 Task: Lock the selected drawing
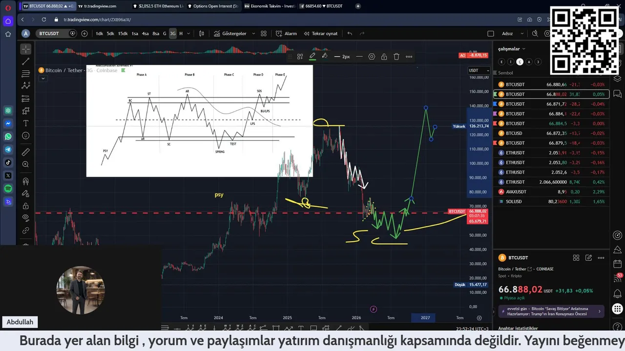click(384, 57)
